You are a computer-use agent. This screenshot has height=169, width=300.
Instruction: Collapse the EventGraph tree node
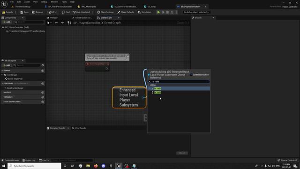2,75
